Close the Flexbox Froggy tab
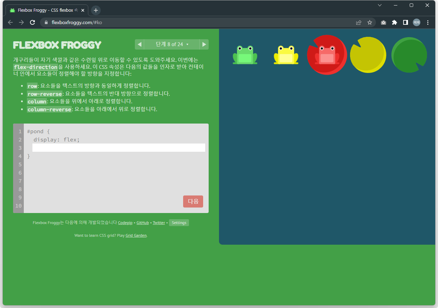Image resolution: width=438 pixels, height=308 pixels. pos(83,10)
